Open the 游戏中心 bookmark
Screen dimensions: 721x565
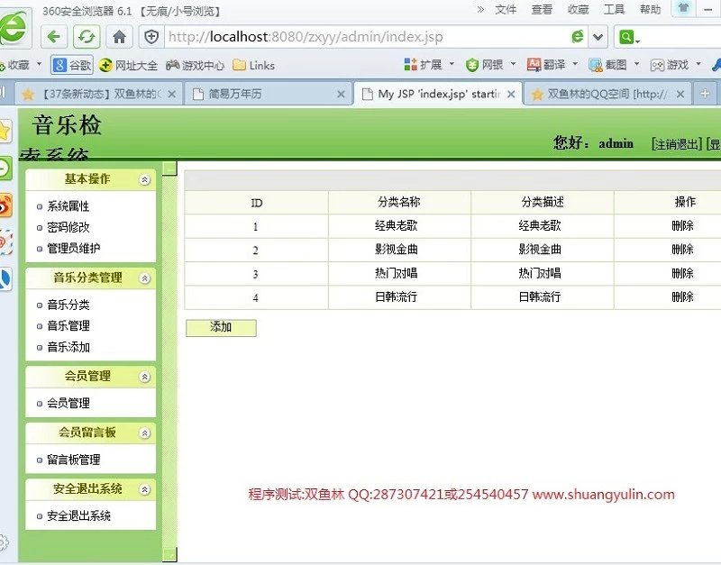click(x=195, y=65)
